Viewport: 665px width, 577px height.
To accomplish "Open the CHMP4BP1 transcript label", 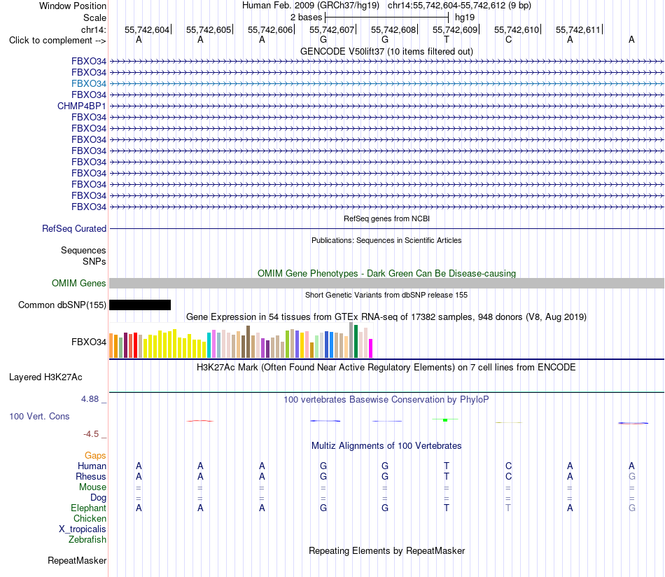I will (x=82, y=106).
